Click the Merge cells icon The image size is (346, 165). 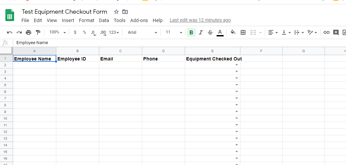[253, 32]
